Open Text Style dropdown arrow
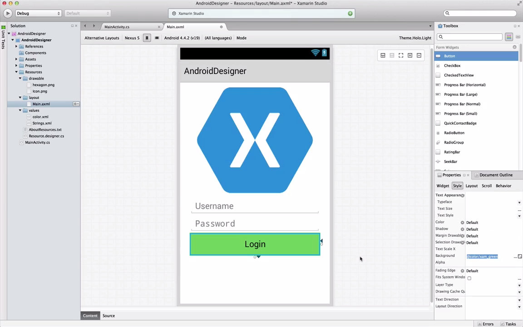The height and width of the screenshot is (327, 523). click(519, 216)
